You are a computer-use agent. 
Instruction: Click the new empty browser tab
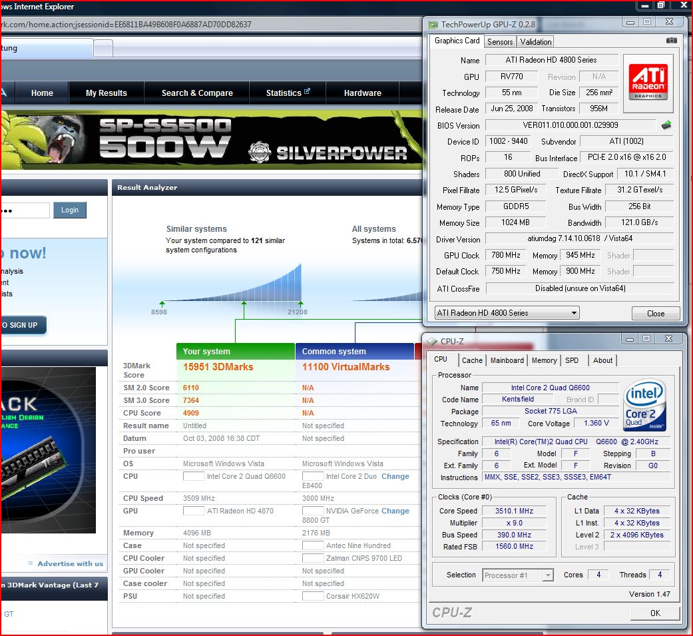point(103,48)
